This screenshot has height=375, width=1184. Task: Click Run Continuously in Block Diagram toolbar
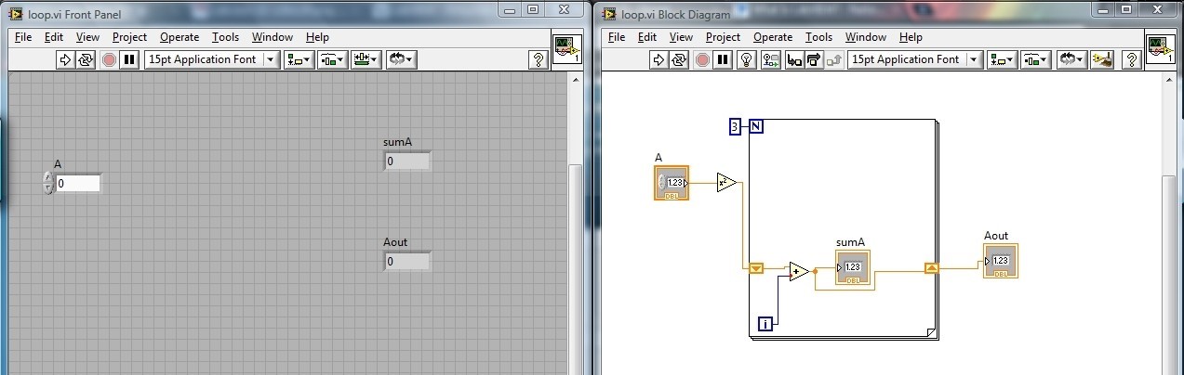680,59
